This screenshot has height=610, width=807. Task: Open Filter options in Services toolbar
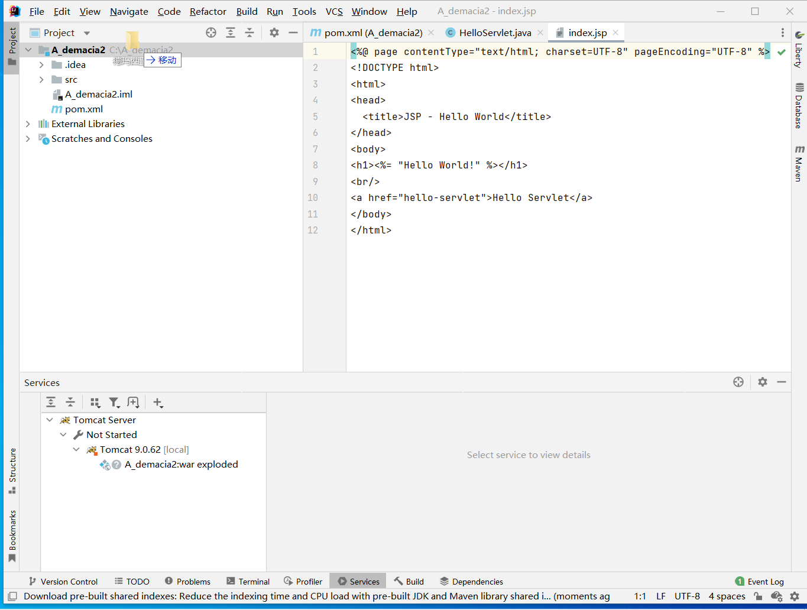[x=115, y=403]
